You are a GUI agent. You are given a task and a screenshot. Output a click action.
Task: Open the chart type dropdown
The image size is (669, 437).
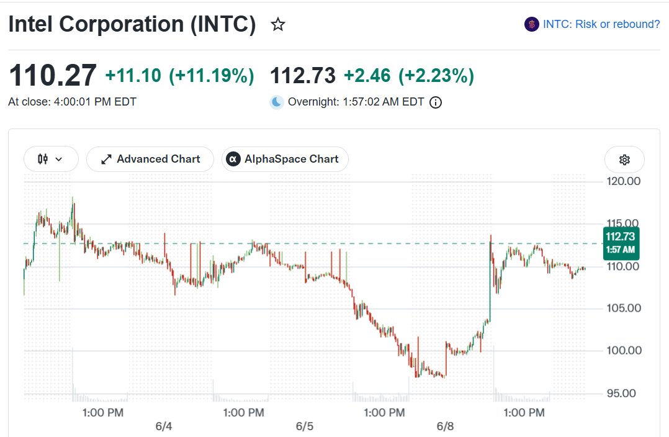[51, 159]
